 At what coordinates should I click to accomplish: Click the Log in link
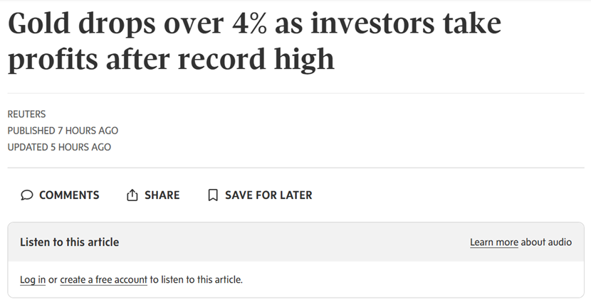click(x=33, y=280)
